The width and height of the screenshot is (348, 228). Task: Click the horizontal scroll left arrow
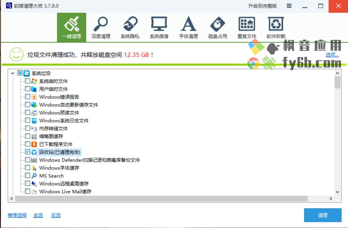tap(12, 199)
